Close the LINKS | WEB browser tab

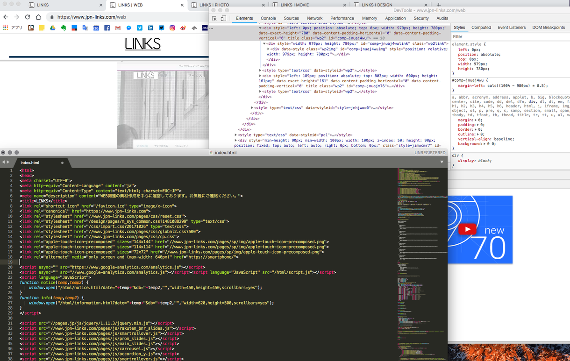[183, 5]
